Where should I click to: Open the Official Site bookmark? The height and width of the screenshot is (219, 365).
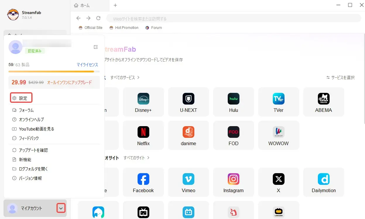91,28
